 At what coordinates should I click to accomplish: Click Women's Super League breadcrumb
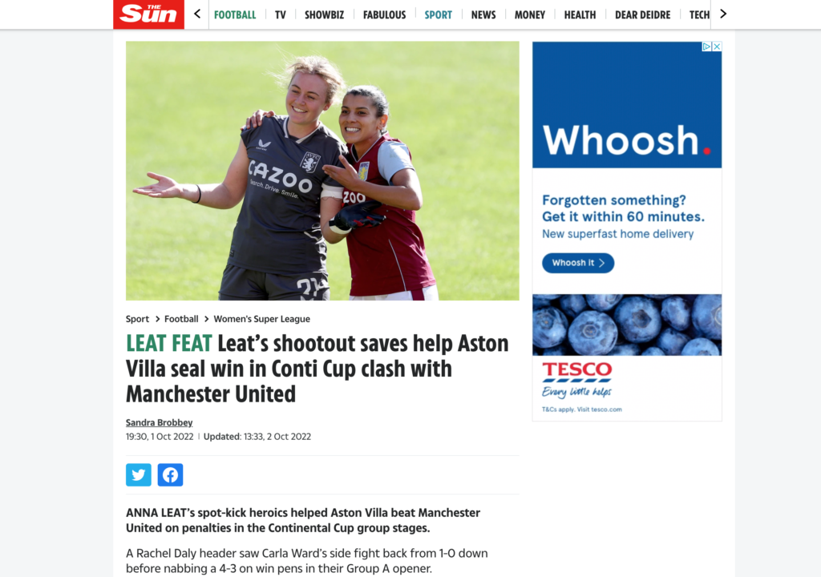pos(262,319)
